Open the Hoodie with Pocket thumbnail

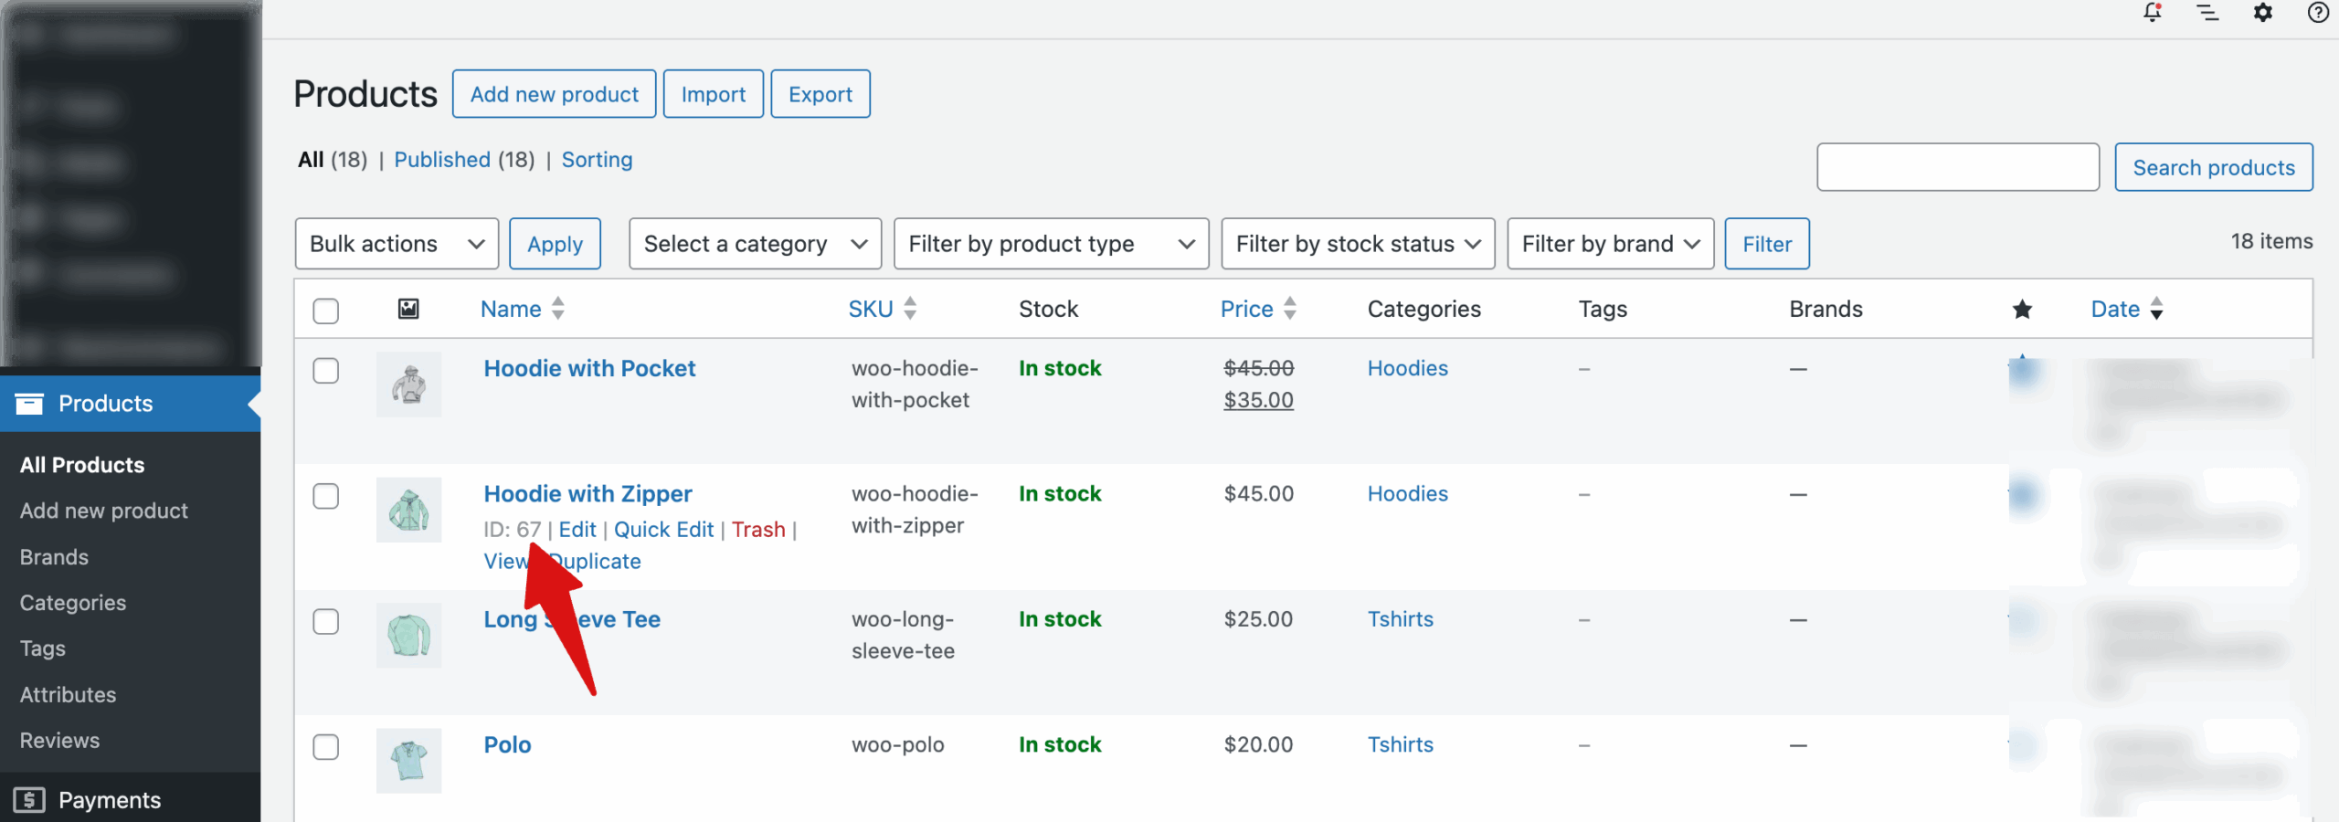click(409, 385)
